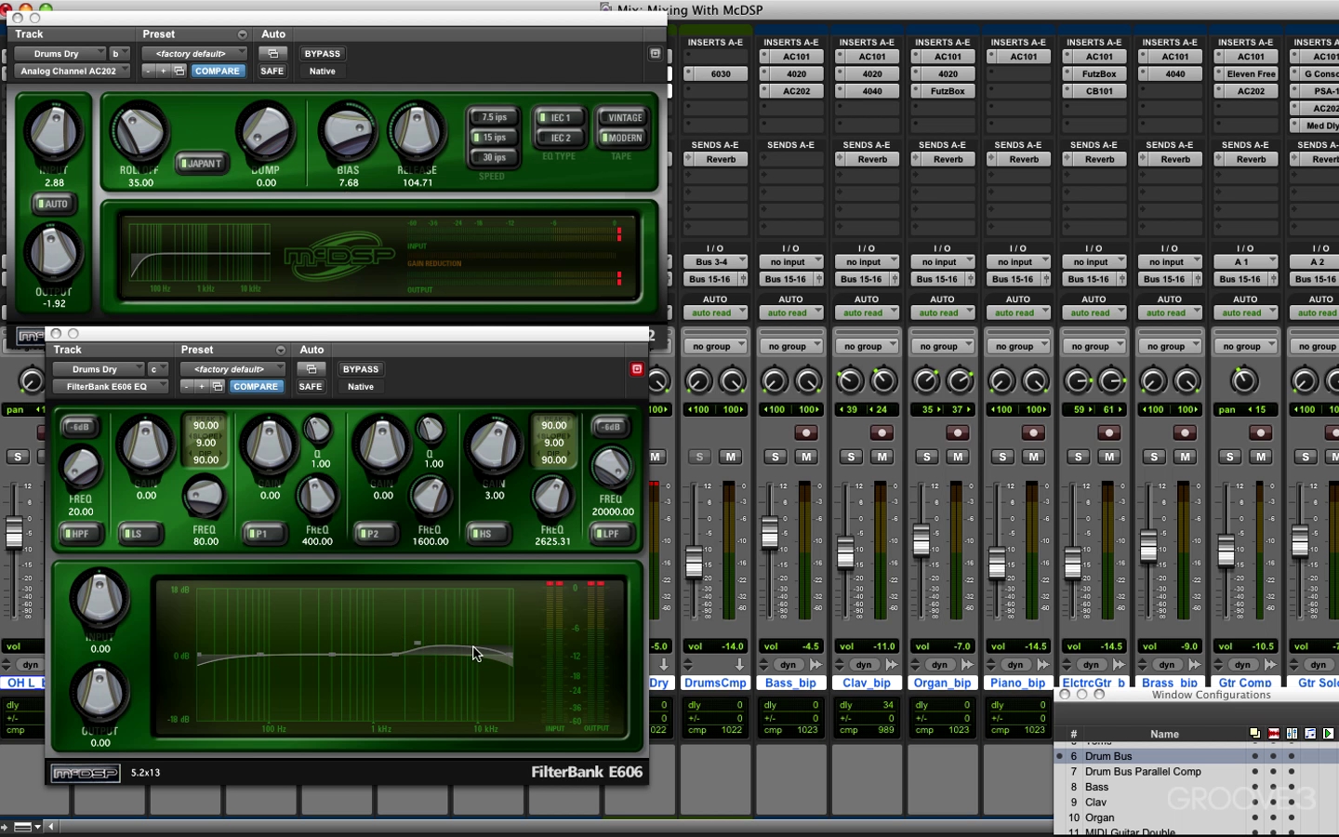
Task: Select the 7.5 ips tape speed
Action: (494, 117)
